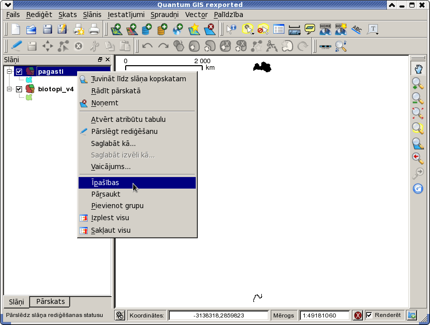Choose Sakļaut visu entry

[137, 230]
